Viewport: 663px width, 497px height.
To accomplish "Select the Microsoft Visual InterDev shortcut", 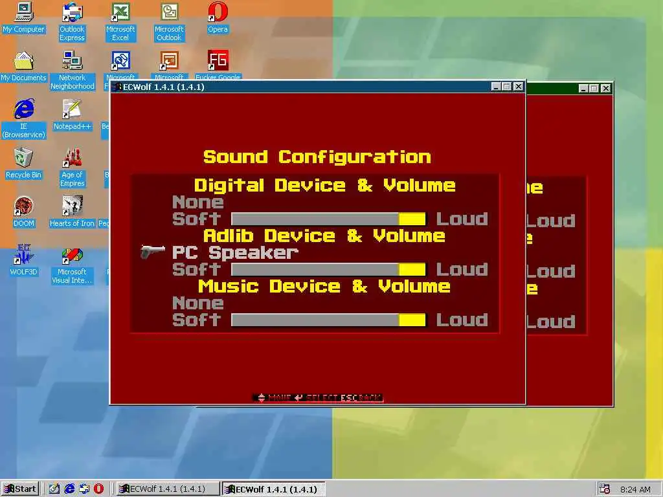I will click(73, 265).
